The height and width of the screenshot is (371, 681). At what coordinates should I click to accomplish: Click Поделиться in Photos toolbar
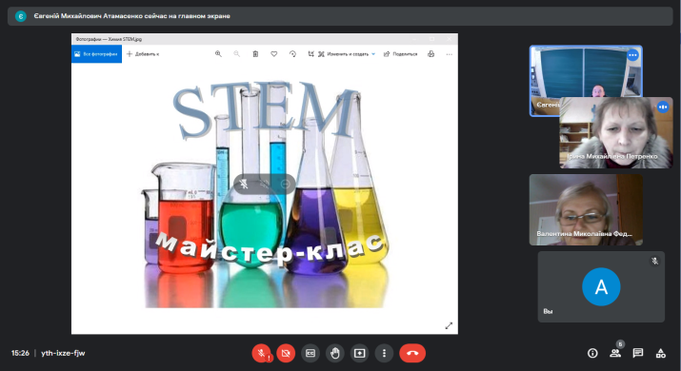(400, 54)
